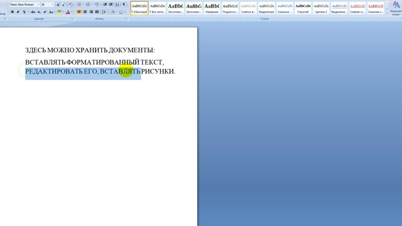Image resolution: width=402 pixels, height=226 pixels.
Task: Click the word ФОРМАТИРОВАННЫЙ in the text
Action: pyautogui.click(x=102, y=62)
